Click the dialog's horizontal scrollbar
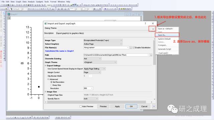Image resolution: width=214 pixels, height=120 pixels. (x=96, y=102)
